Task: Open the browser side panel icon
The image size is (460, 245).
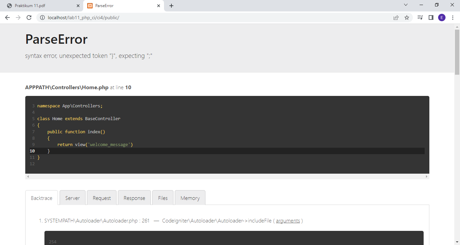Action: point(431,17)
